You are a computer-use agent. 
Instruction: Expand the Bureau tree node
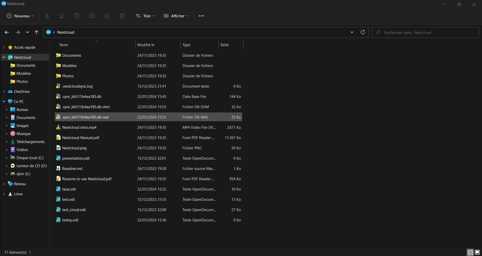(7, 109)
